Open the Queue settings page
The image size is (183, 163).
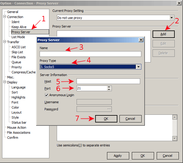click(16, 62)
